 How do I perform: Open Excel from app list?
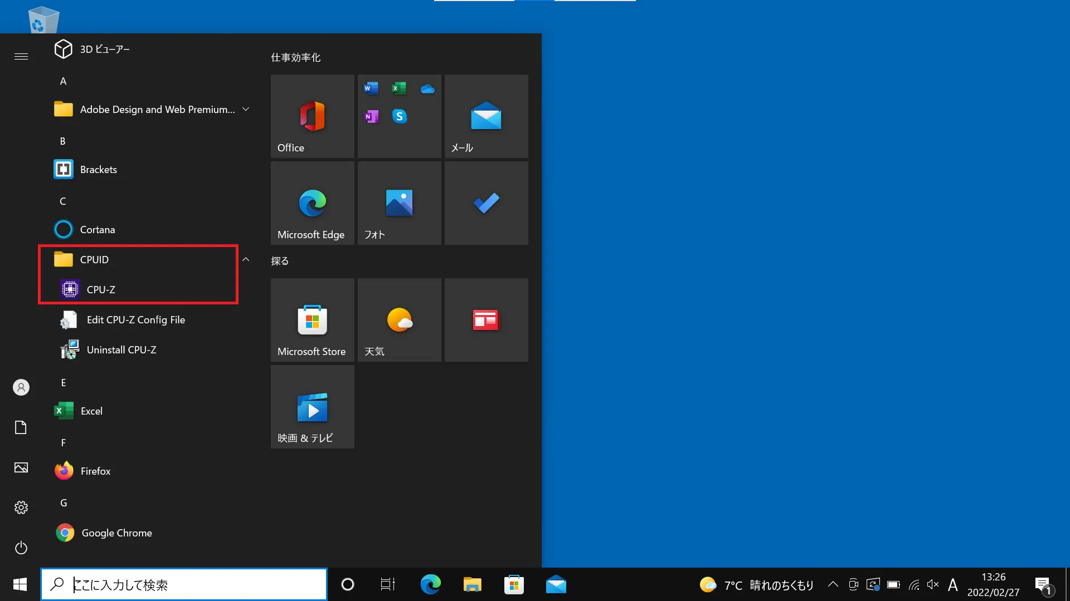click(91, 410)
